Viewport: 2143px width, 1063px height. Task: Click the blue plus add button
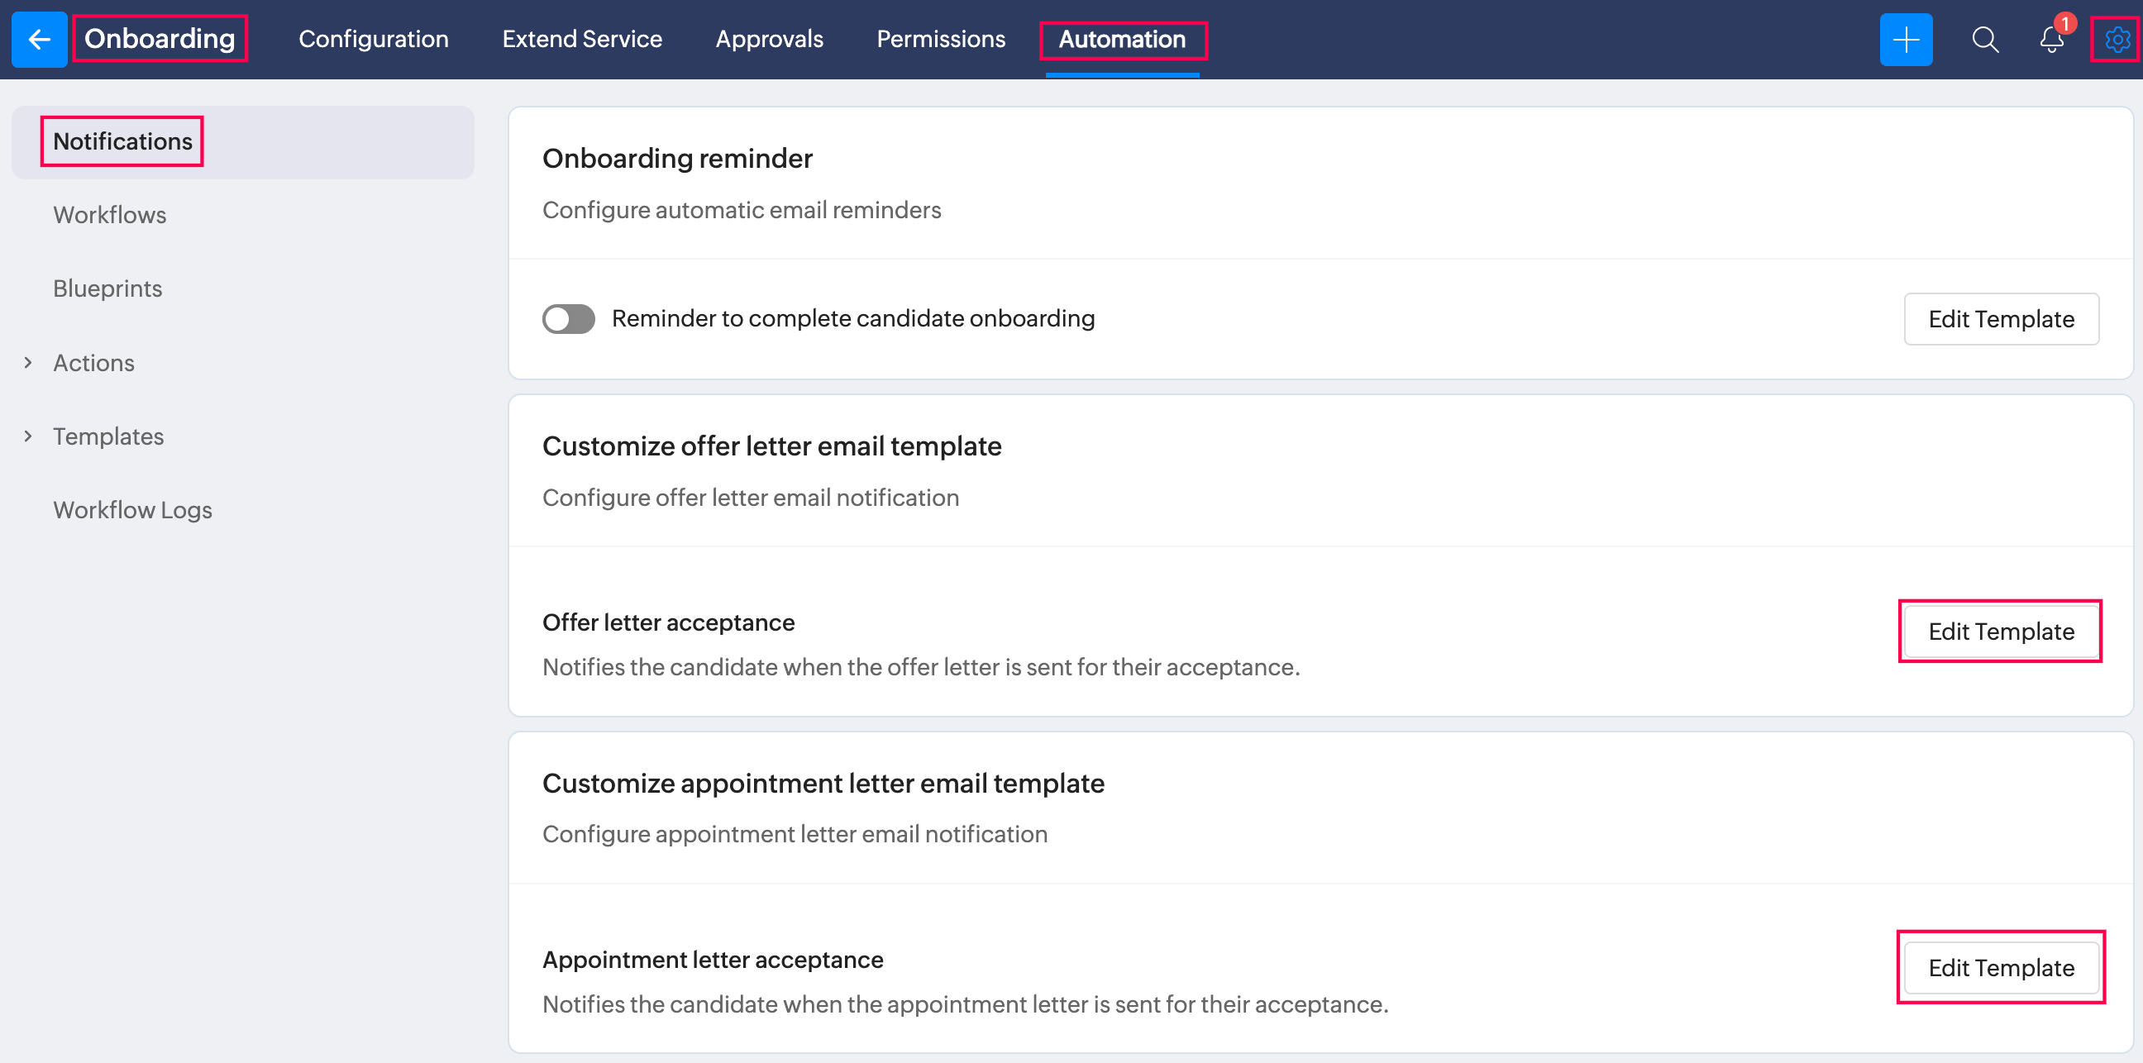pyautogui.click(x=1905, y=39)
